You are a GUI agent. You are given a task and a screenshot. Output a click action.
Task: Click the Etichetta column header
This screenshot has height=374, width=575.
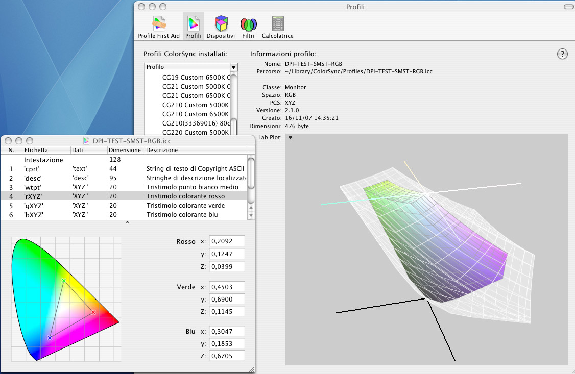point(46,150)
